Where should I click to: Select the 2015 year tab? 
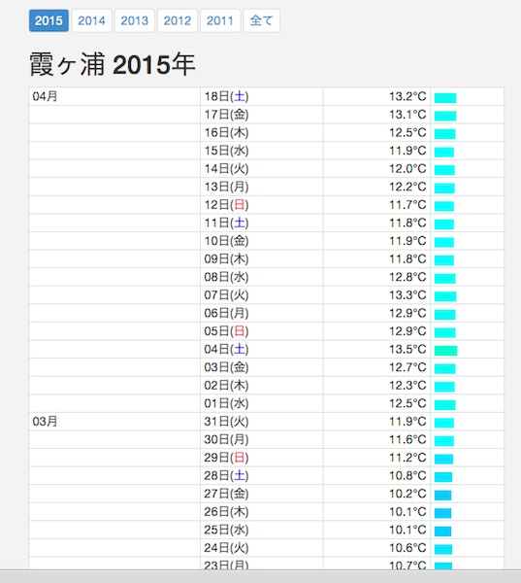(x=49, y=20)
